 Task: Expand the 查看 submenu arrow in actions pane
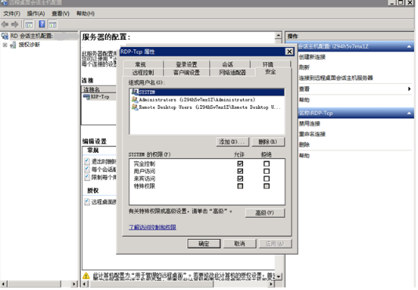pyautogui.click(x=409, y=89)
